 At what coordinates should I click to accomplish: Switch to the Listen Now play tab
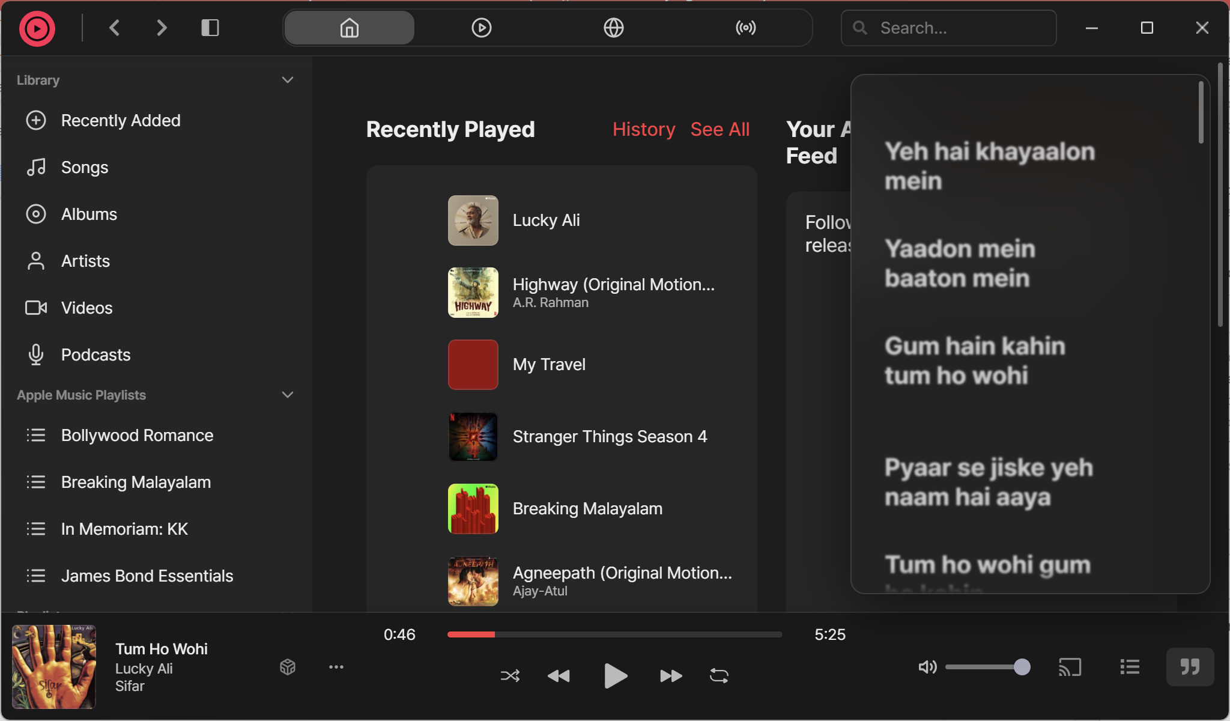click(481, 28)
